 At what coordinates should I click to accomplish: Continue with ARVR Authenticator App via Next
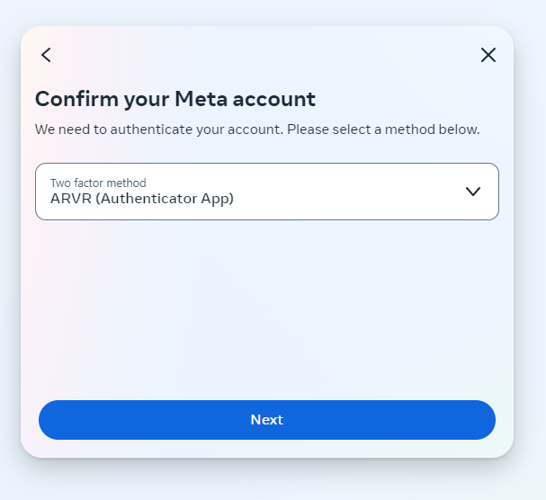click(266, 420)
